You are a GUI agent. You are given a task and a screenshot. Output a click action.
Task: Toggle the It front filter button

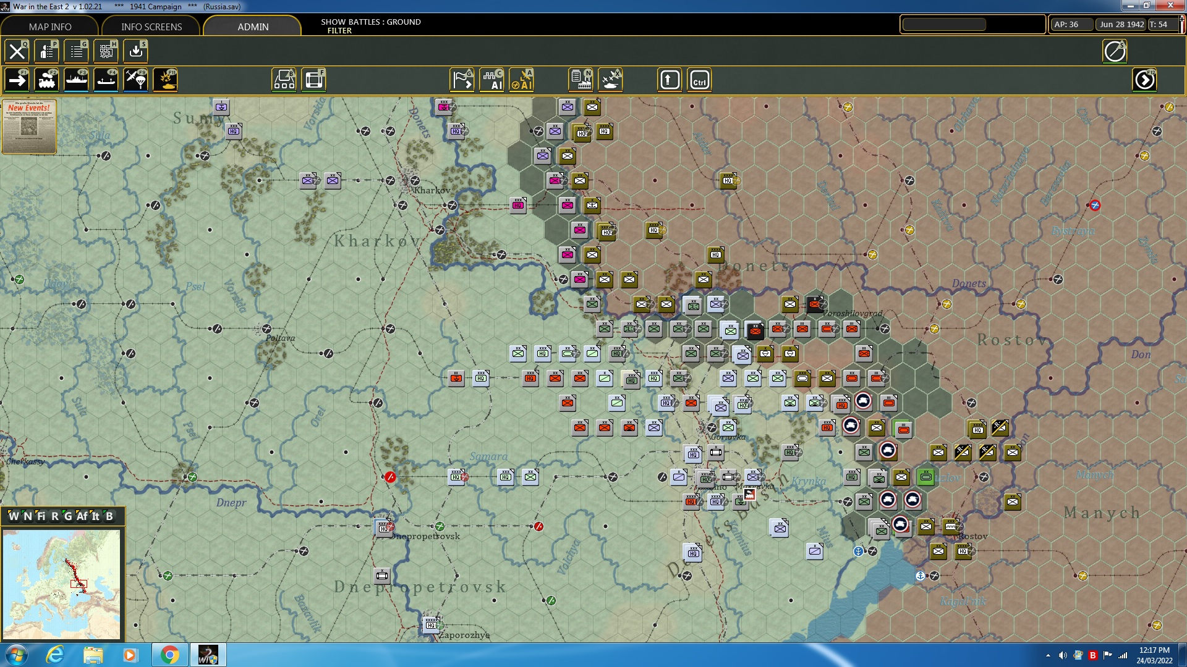click(96, 516)
